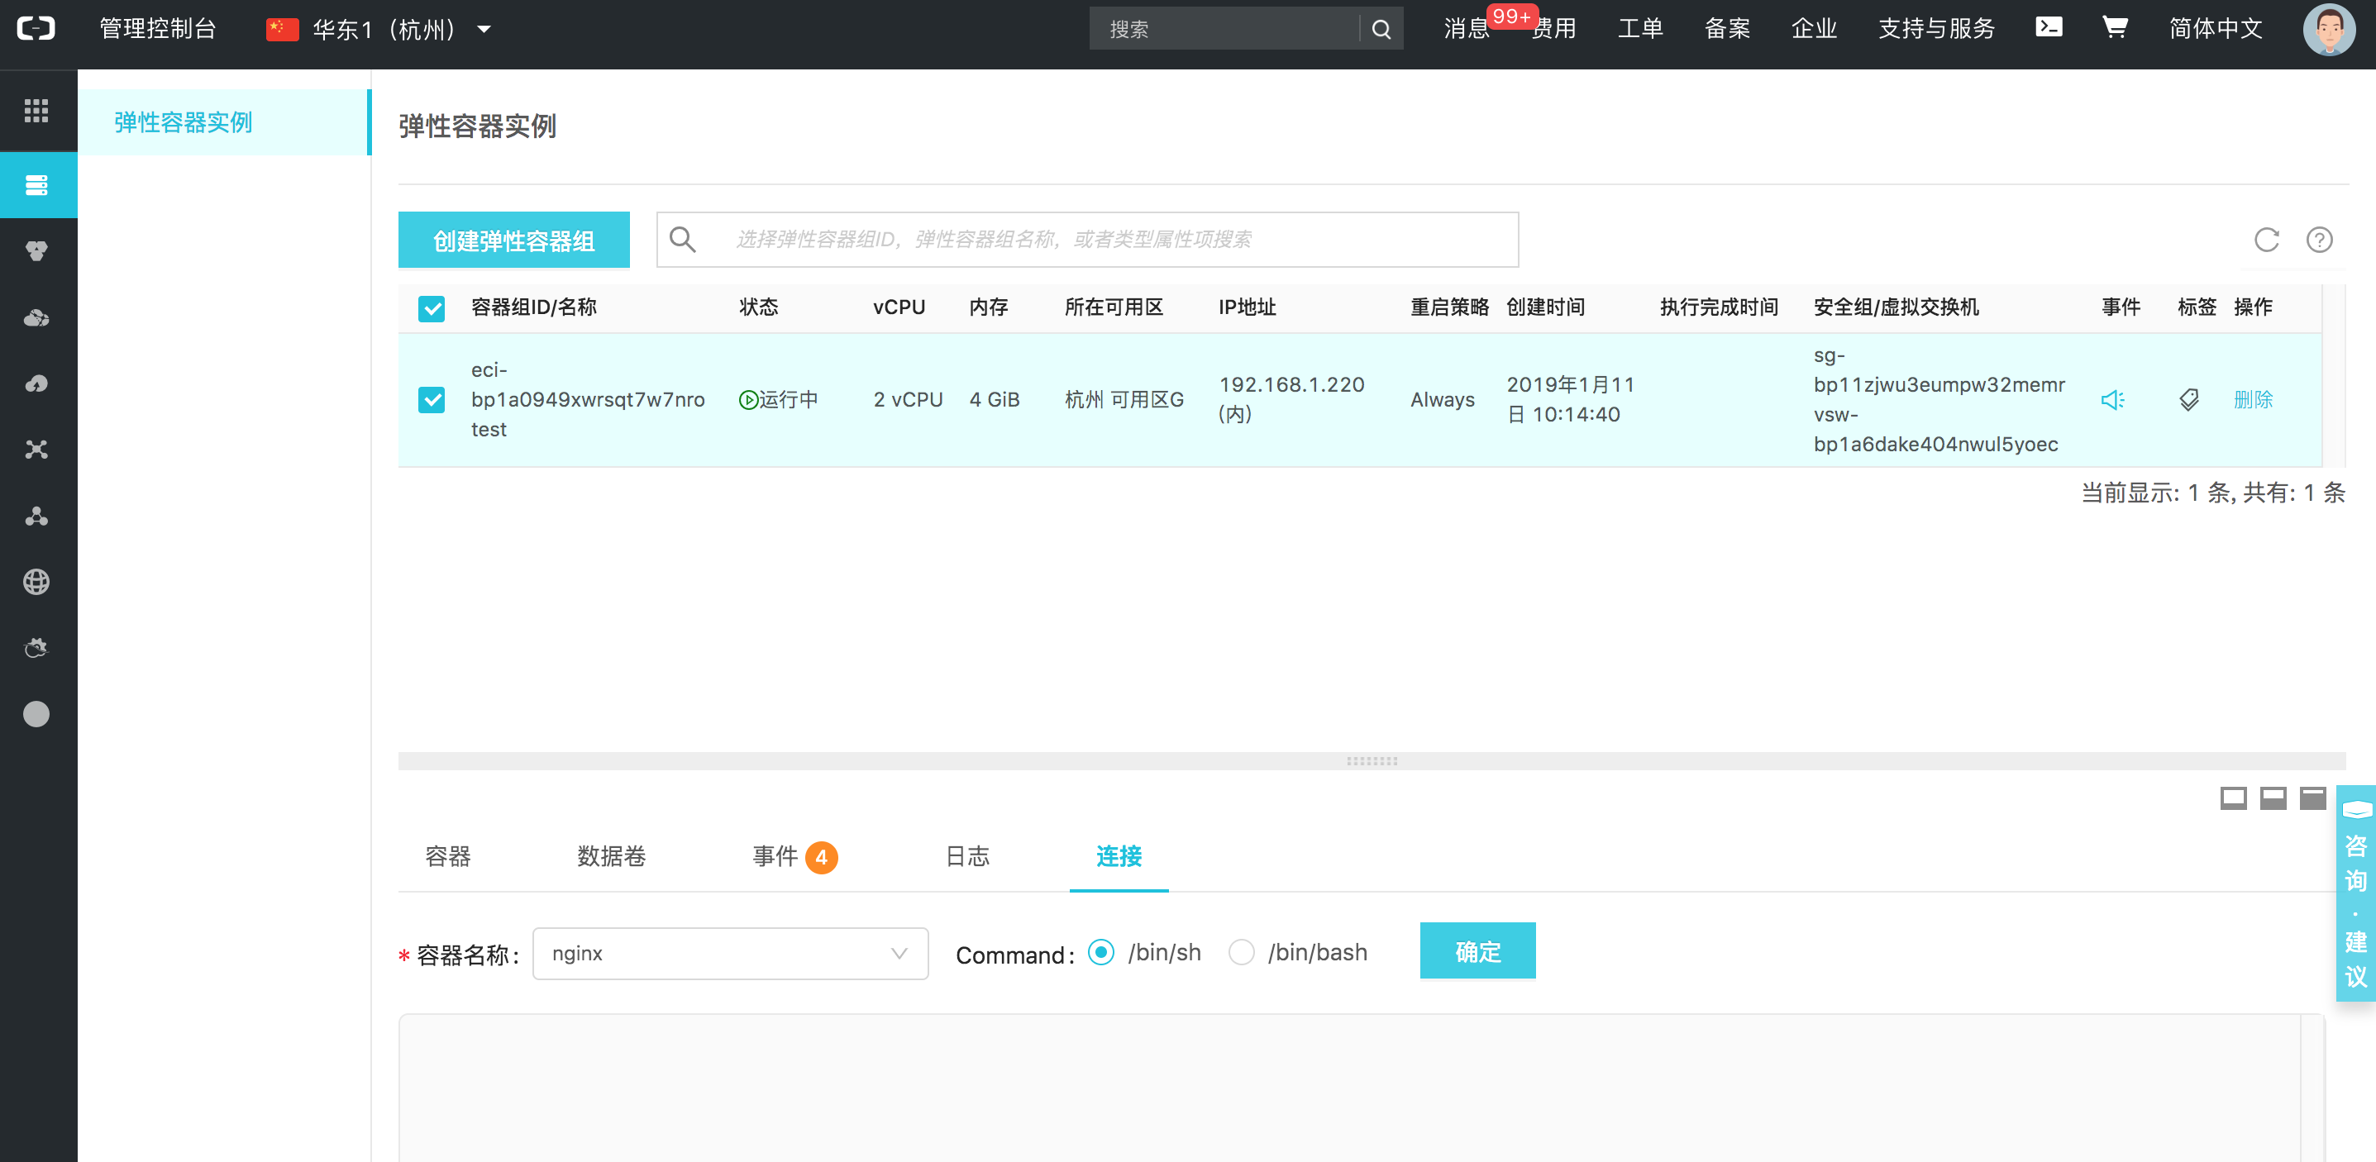Click the refresh-gear sidebar icon
Viewport: 2376px width, 1162px height.
pyautogui.click(x=37, y=647)
